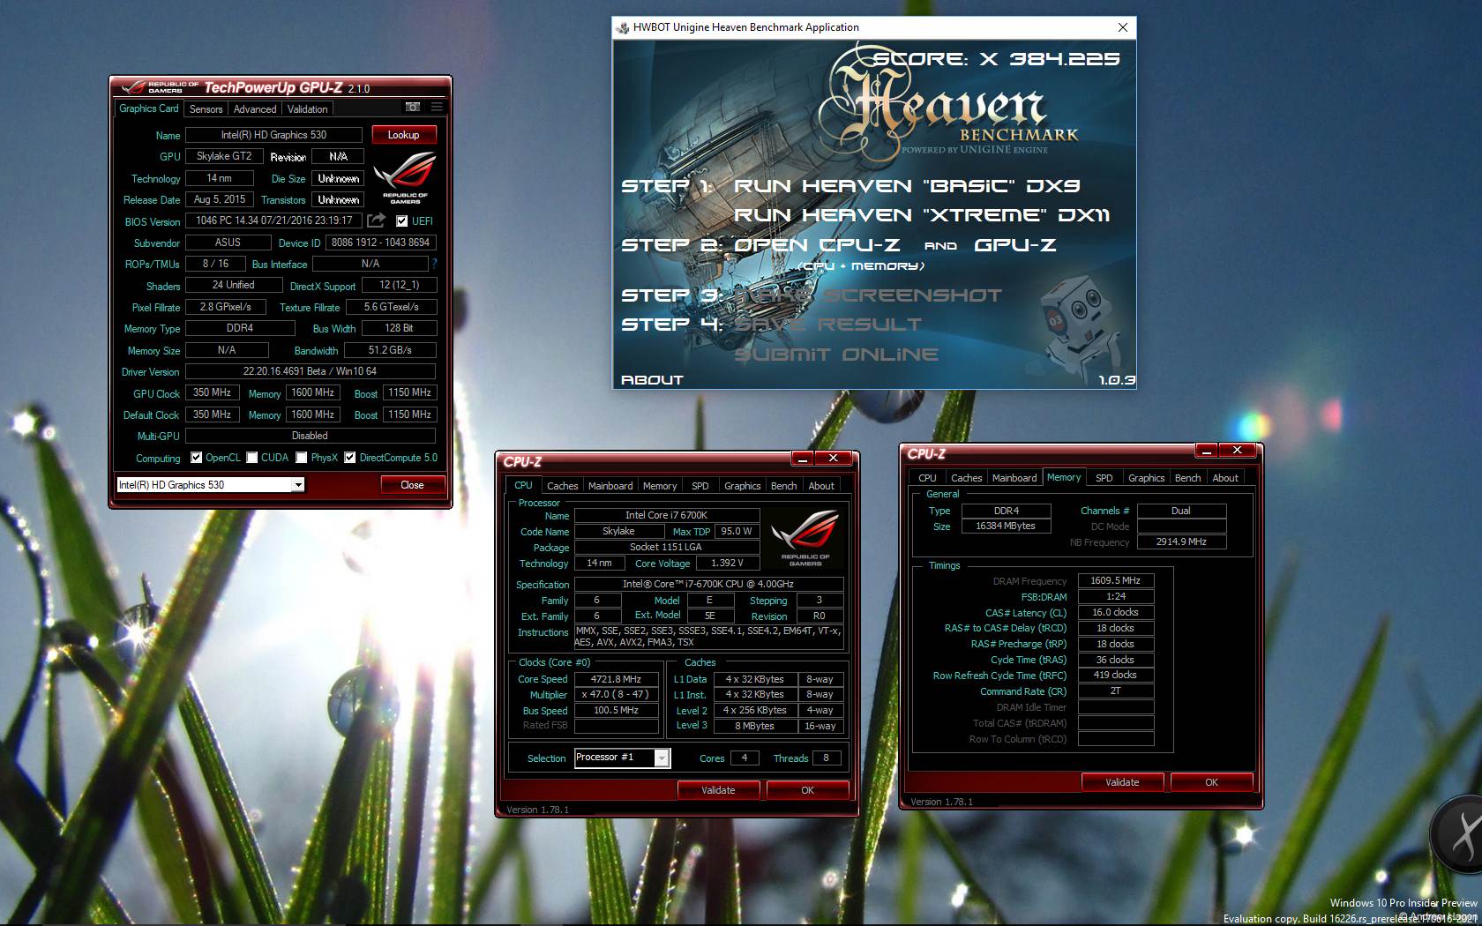Image resolution: width=1482 pixels, height=926 pixels.
Task: Open the GPU-Z hamburger menu icon
Action: (x=436, y=107)
